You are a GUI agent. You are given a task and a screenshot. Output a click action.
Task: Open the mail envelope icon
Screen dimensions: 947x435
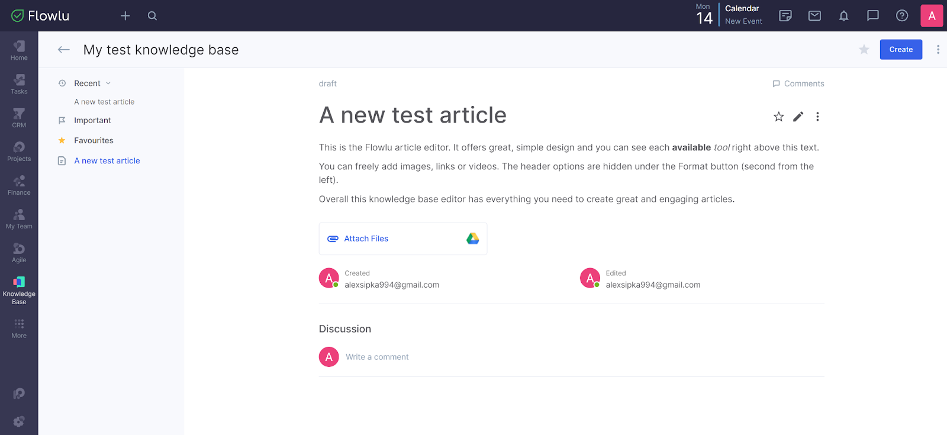coord(814,16)
